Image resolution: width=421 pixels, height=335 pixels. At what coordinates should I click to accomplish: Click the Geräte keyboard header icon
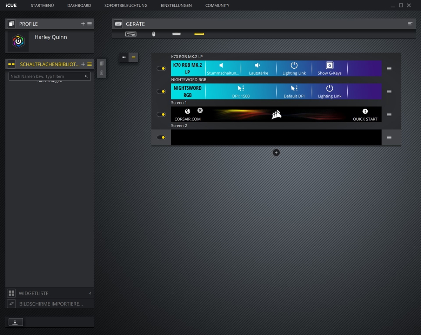pos(118,24)
